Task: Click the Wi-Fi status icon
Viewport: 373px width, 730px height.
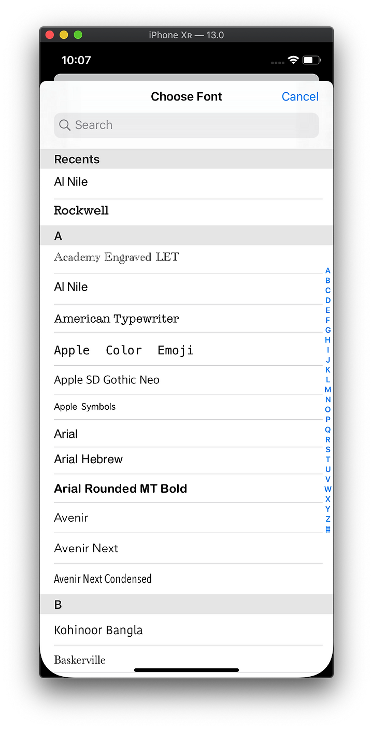Action: click(293, 60)
